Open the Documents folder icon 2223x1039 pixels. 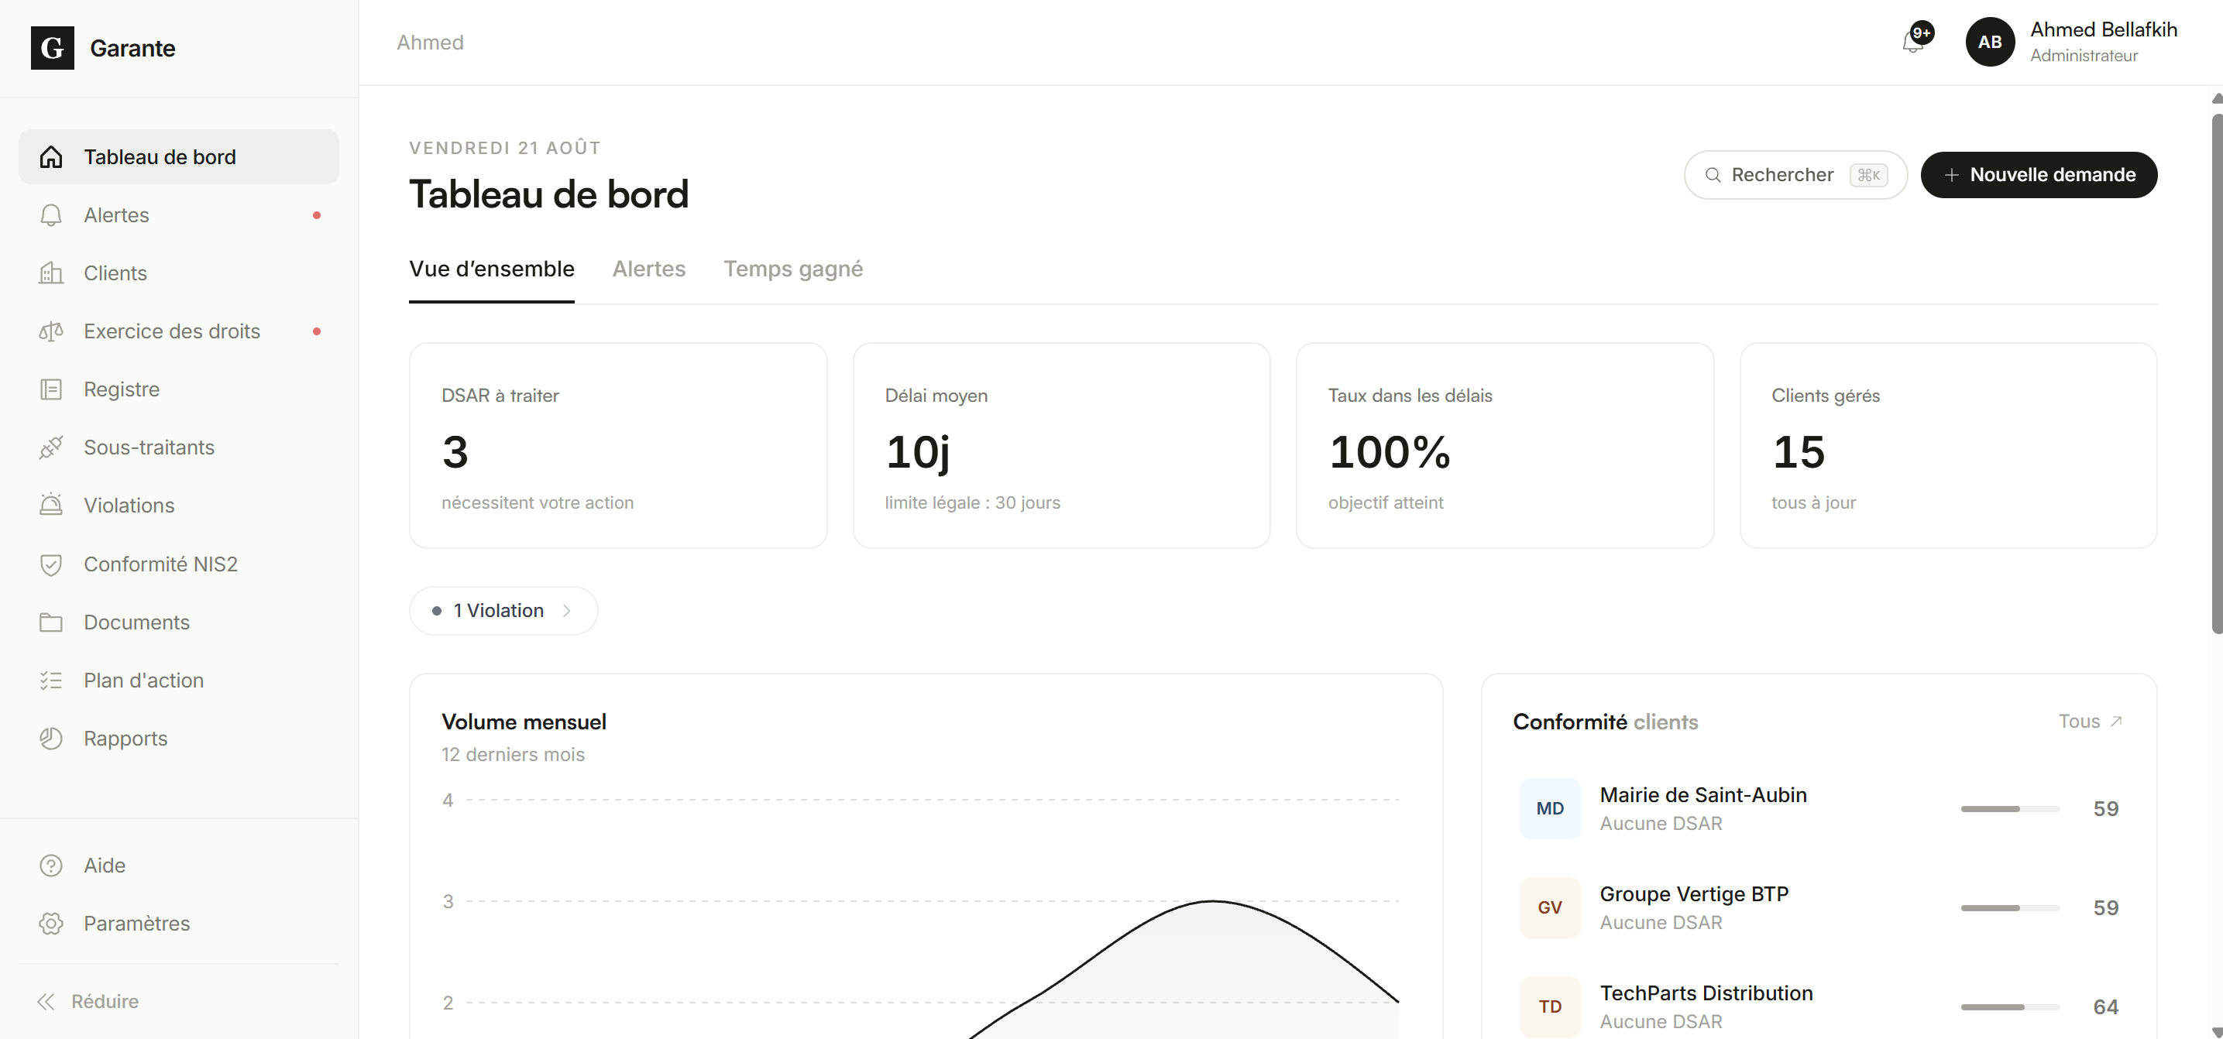click(51, 622)
